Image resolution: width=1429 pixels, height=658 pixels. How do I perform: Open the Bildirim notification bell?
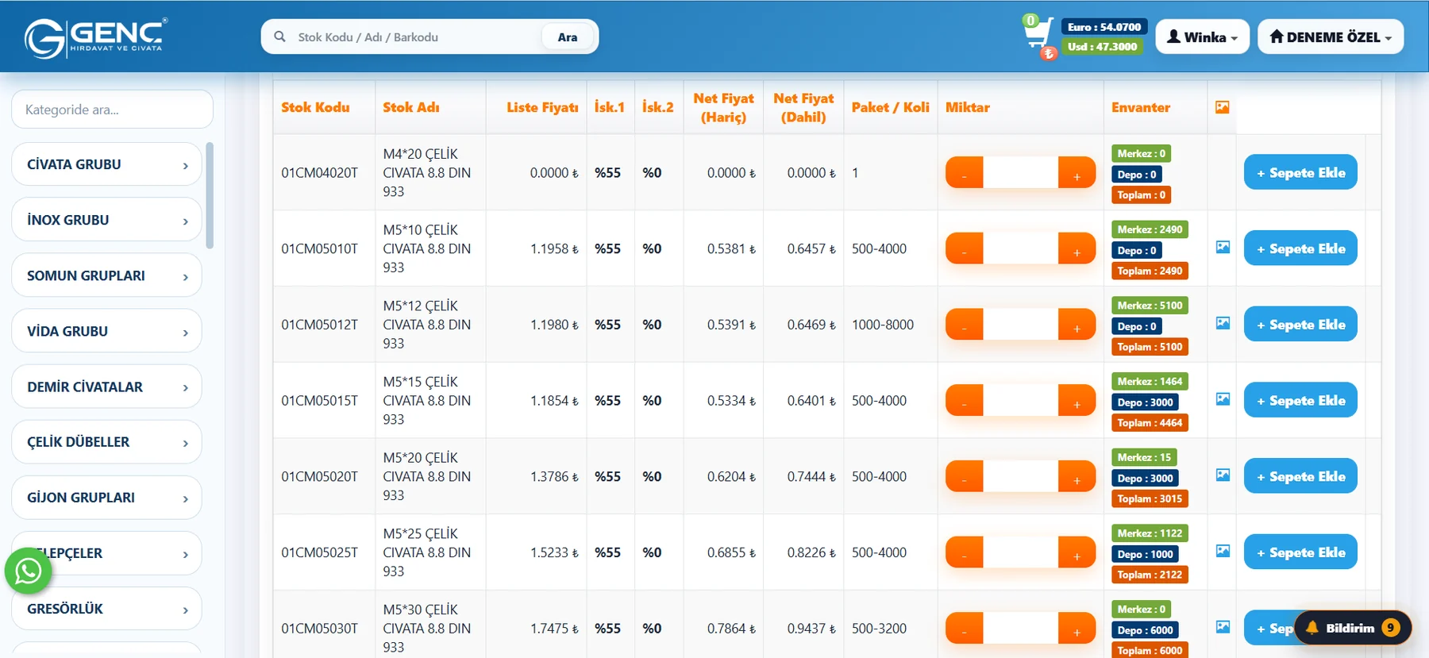tap(1353, 628)
